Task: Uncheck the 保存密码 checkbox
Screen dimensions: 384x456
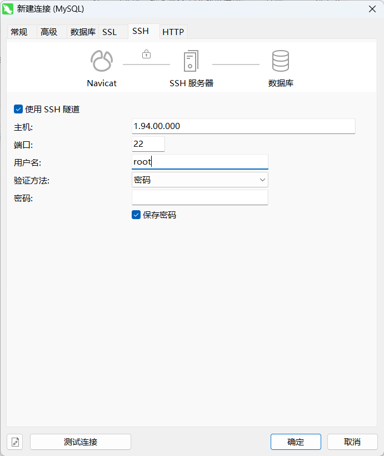Action: click(136, 215)
